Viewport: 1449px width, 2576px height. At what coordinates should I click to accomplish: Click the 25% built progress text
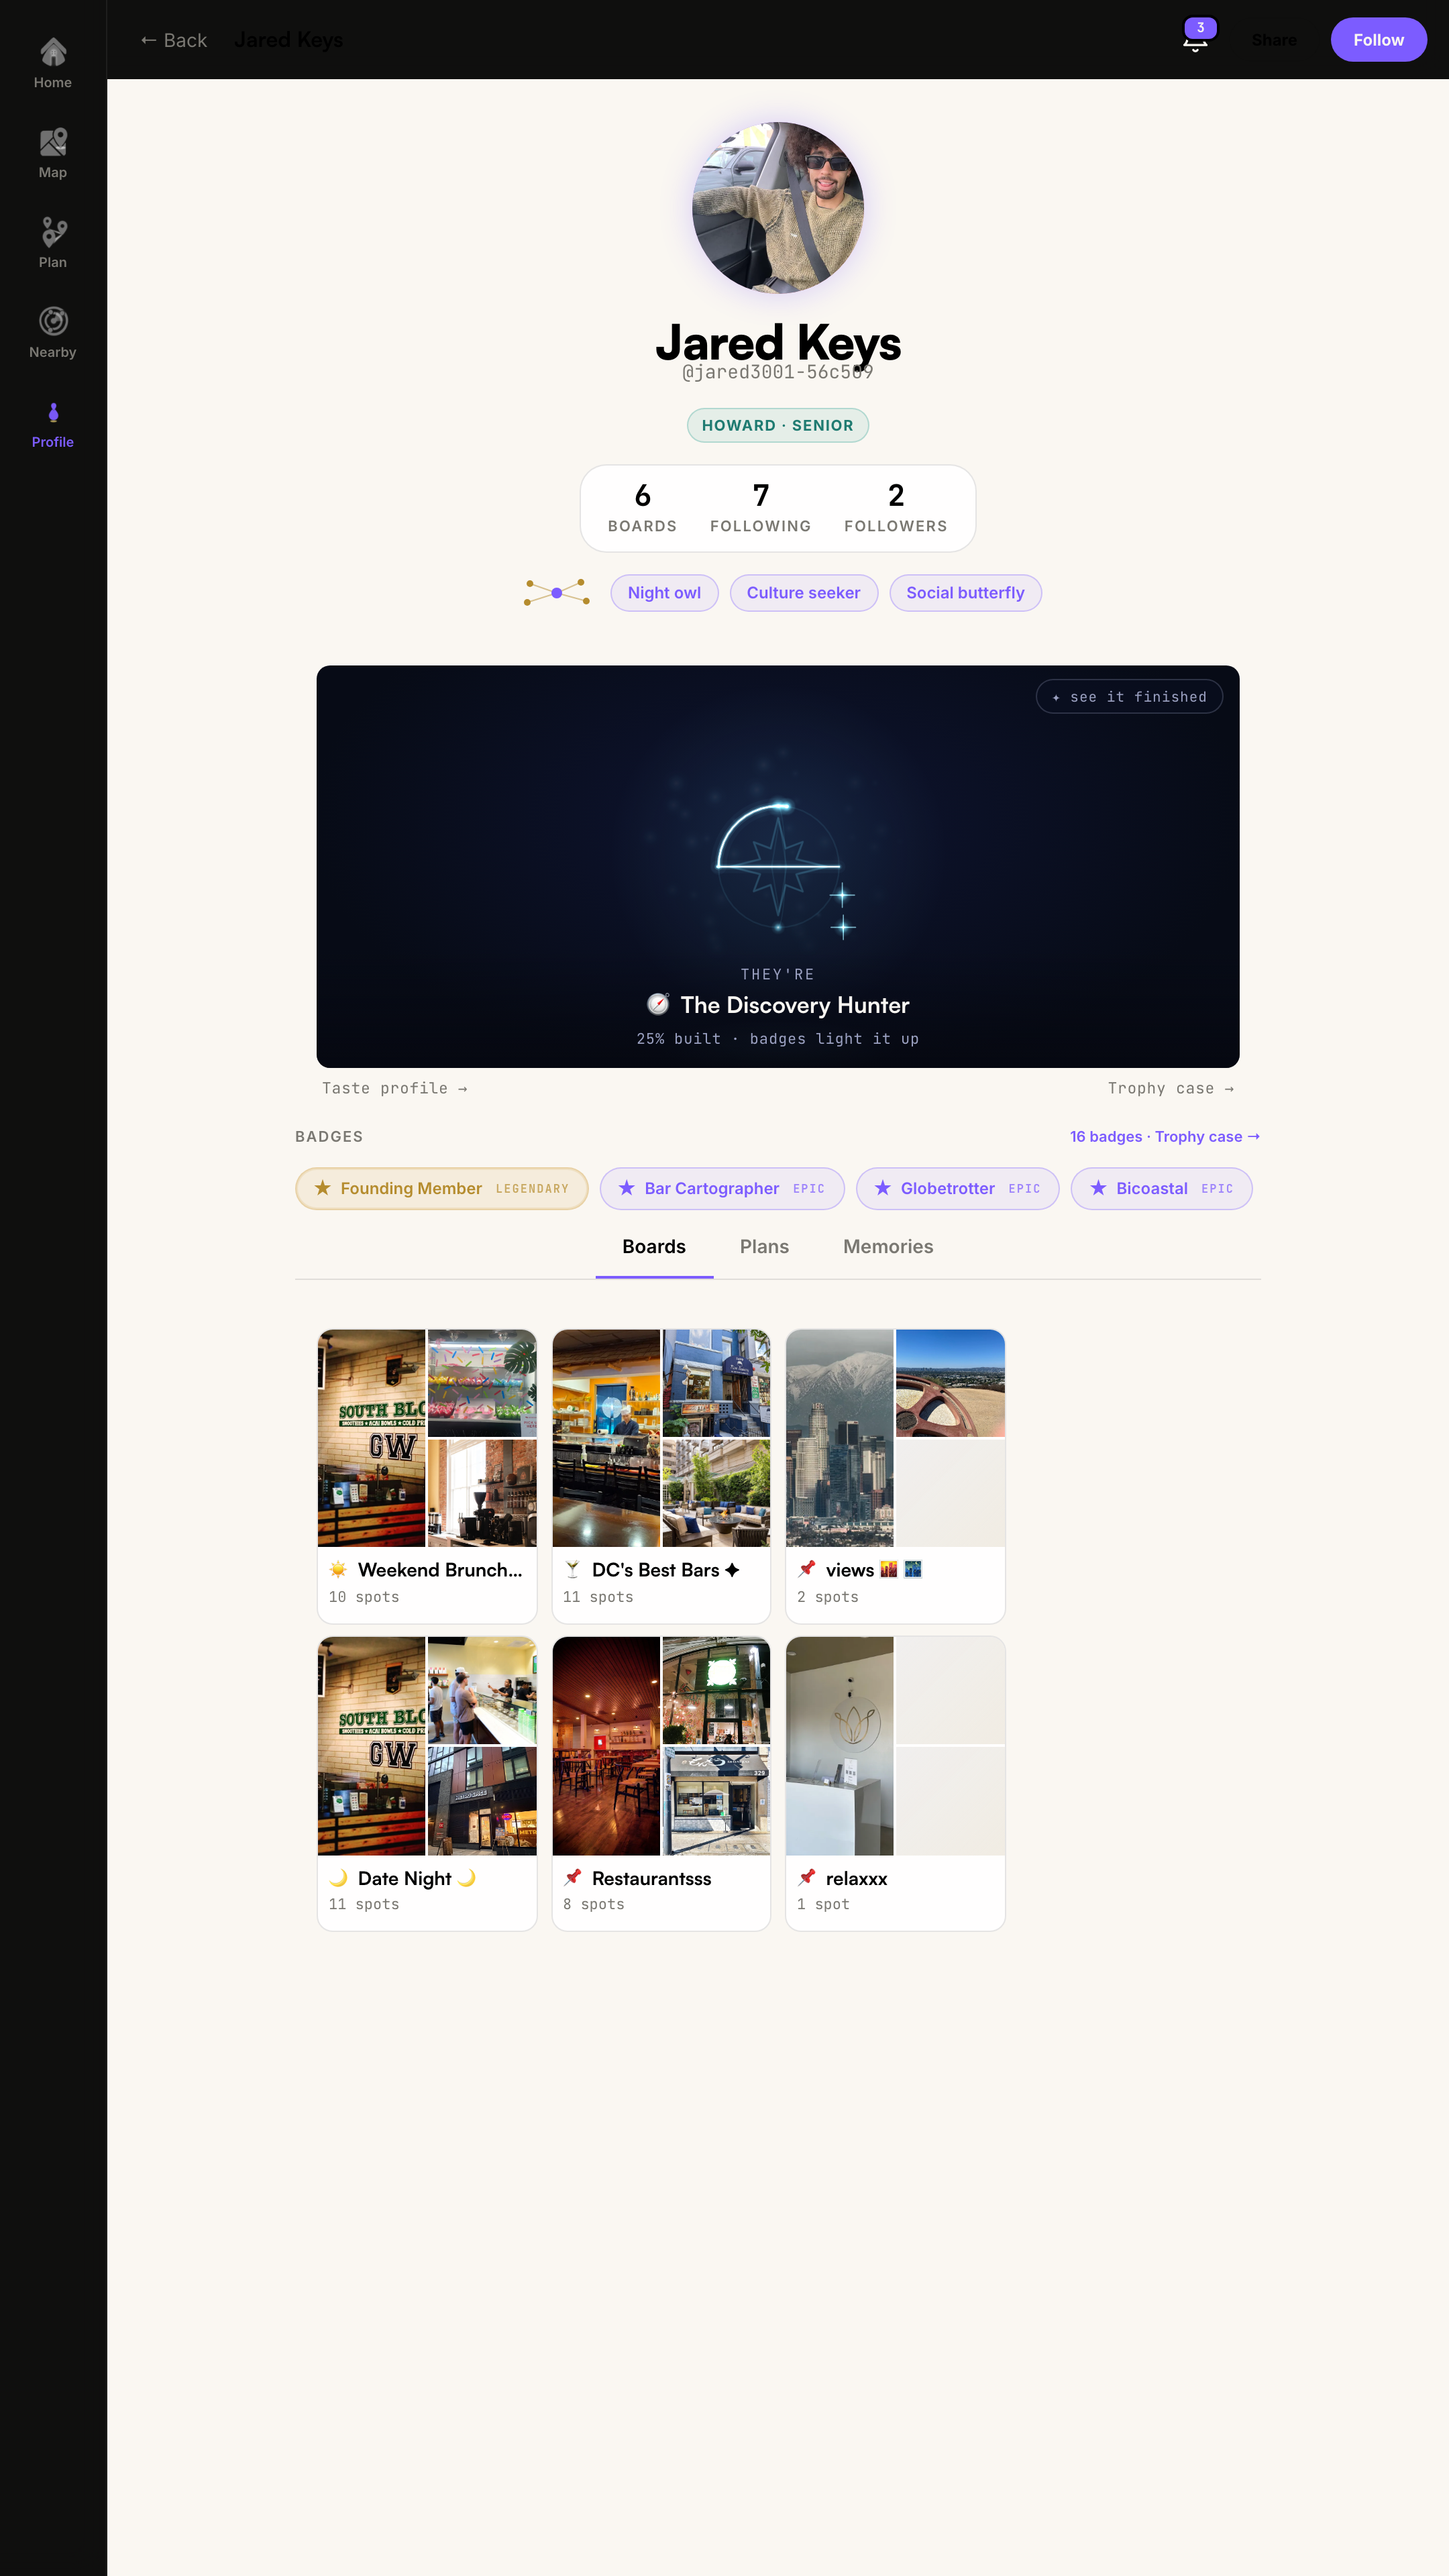tap(777, 1039)
